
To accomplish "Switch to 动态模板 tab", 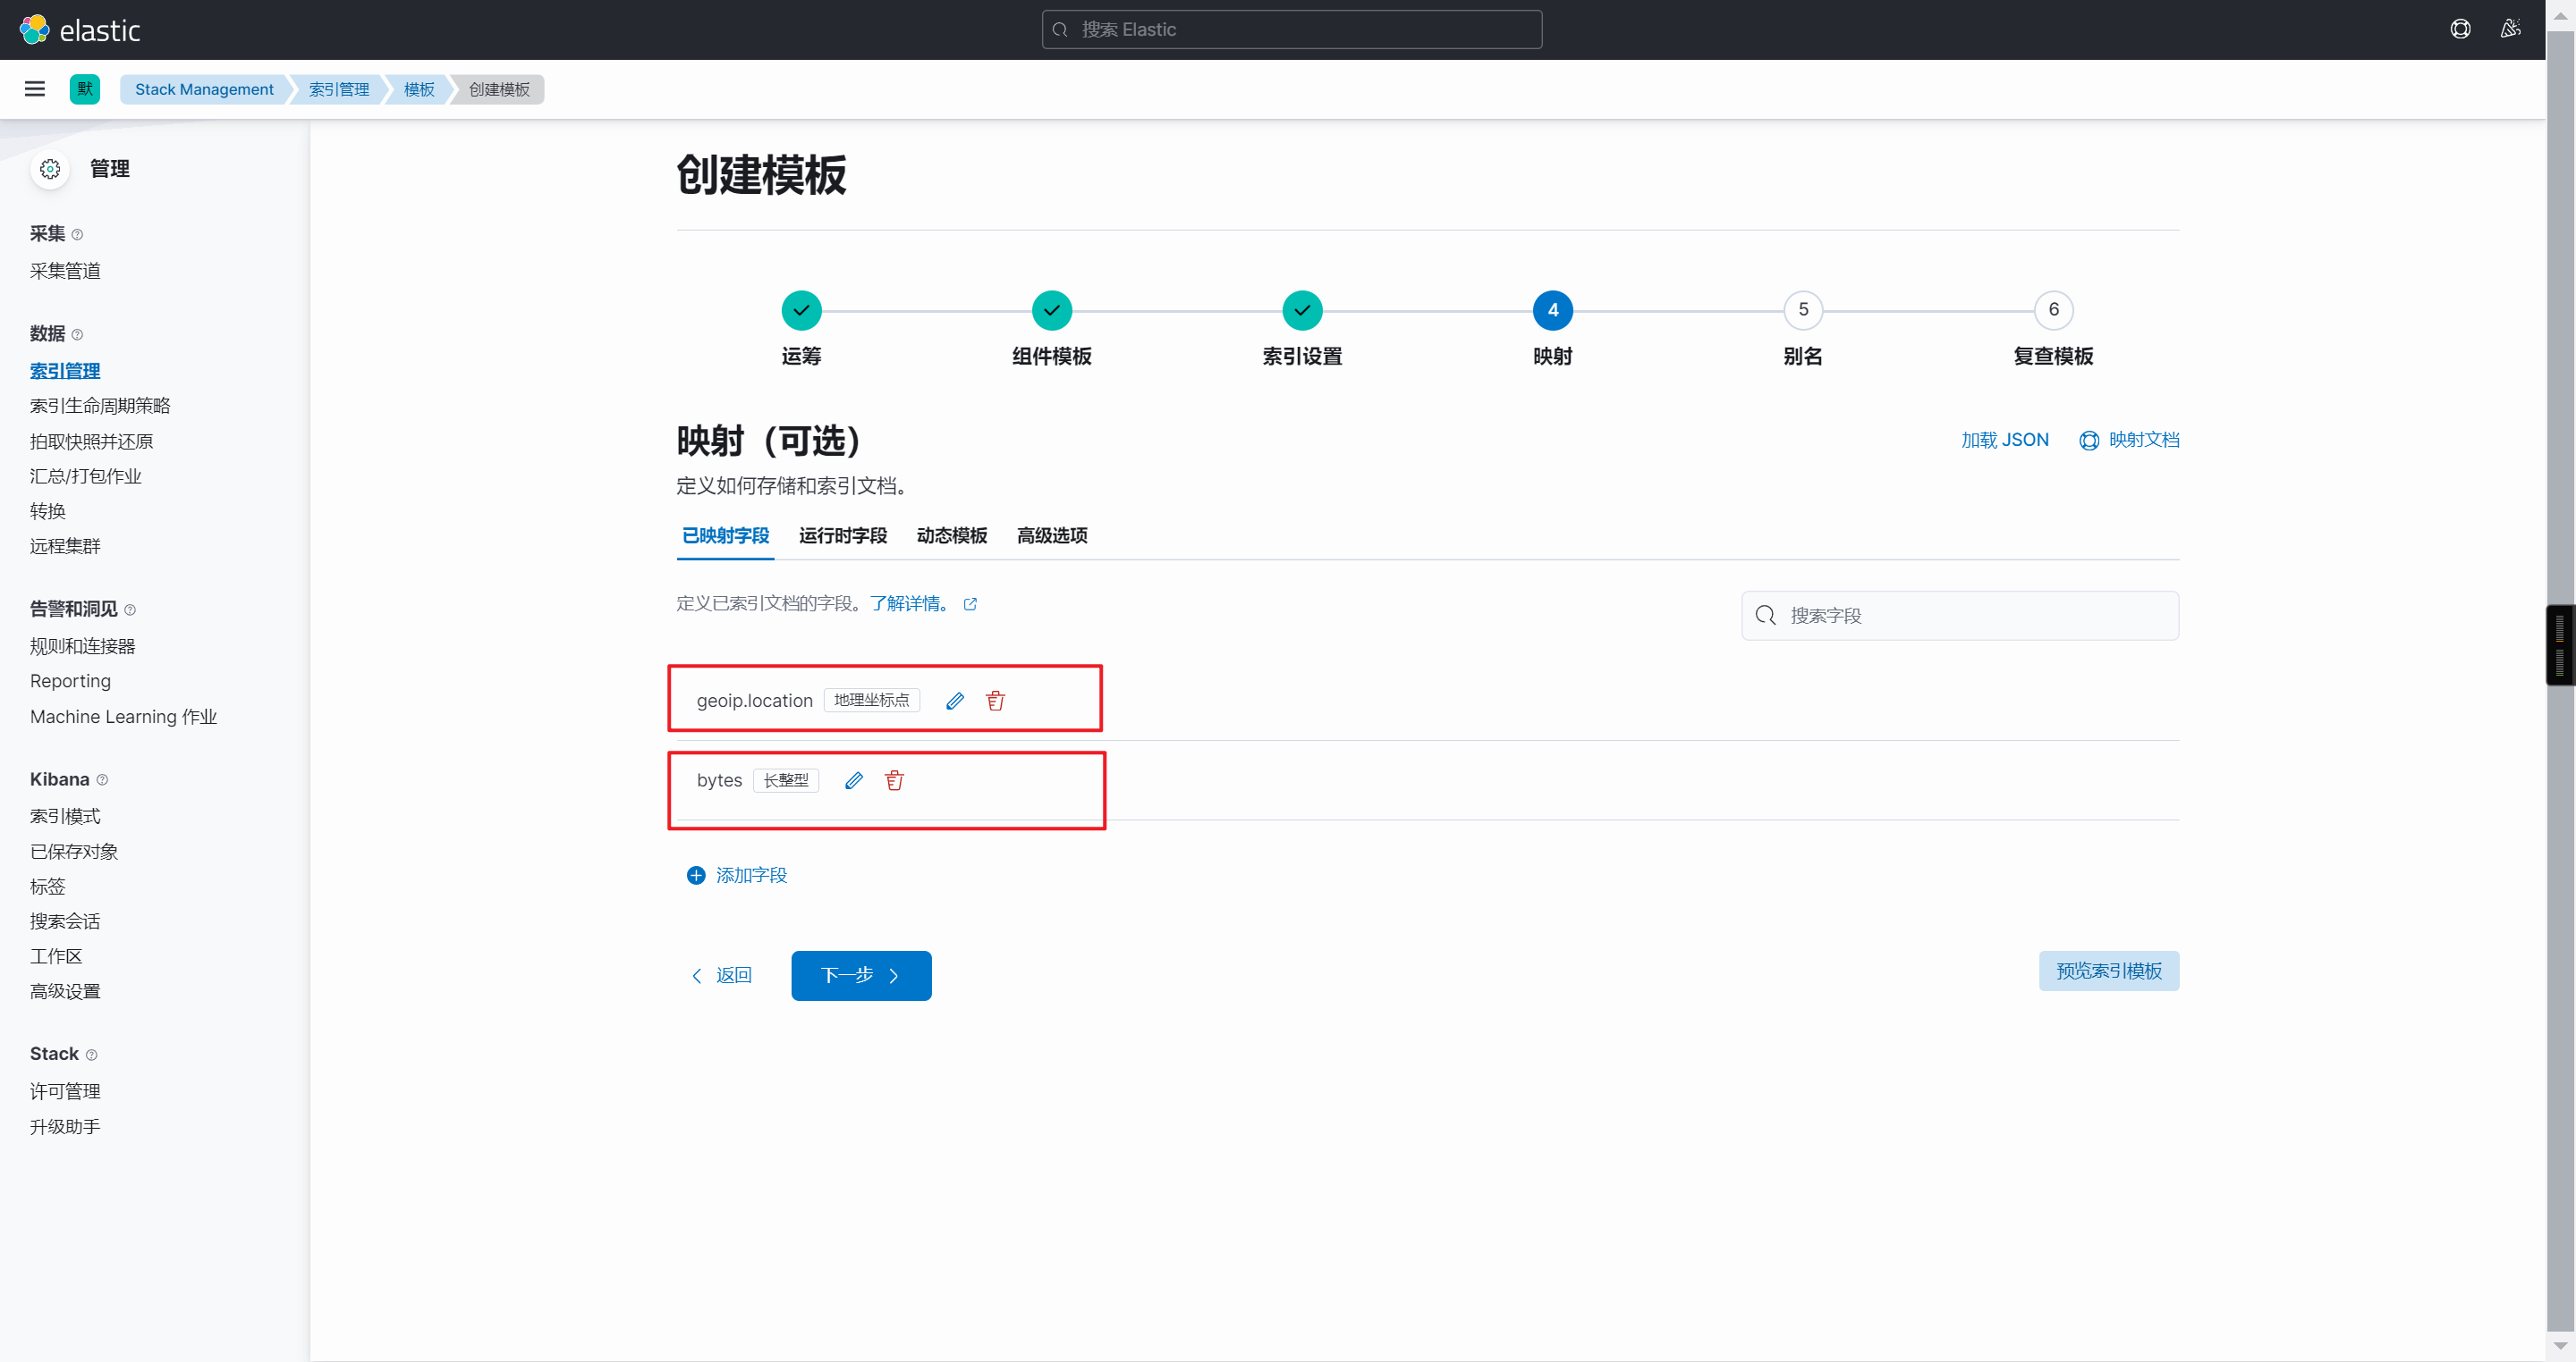I will coord(952,535).
